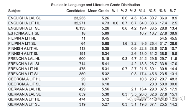This screenshot has width=191, height=107.
Task: Click the Subject column header
Action: 14,11
